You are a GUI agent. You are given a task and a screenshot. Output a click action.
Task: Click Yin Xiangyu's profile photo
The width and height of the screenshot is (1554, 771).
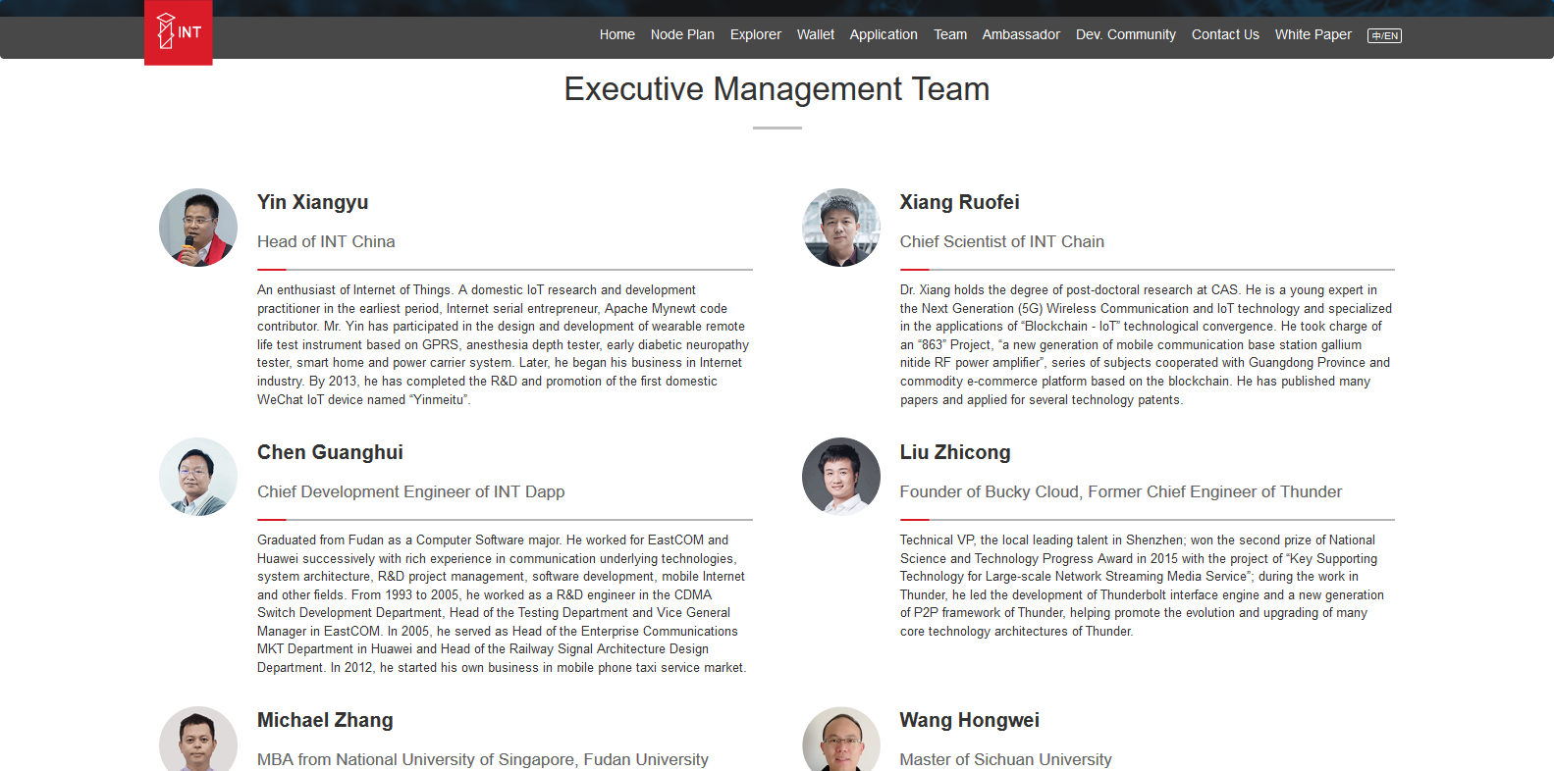pos(198,228)
